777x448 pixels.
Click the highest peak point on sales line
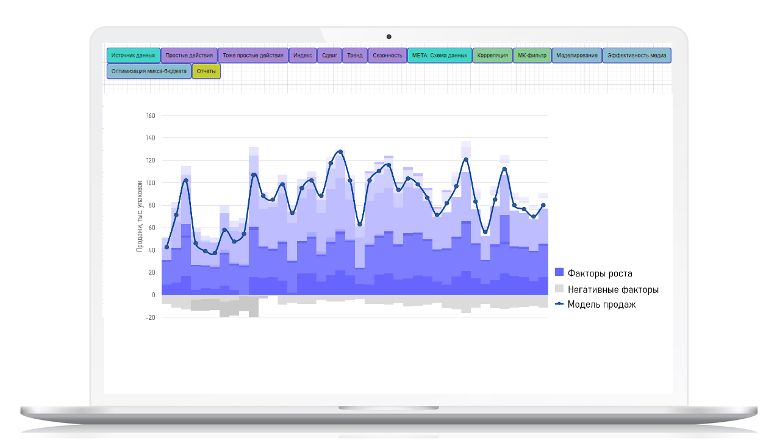coord(340,151)
